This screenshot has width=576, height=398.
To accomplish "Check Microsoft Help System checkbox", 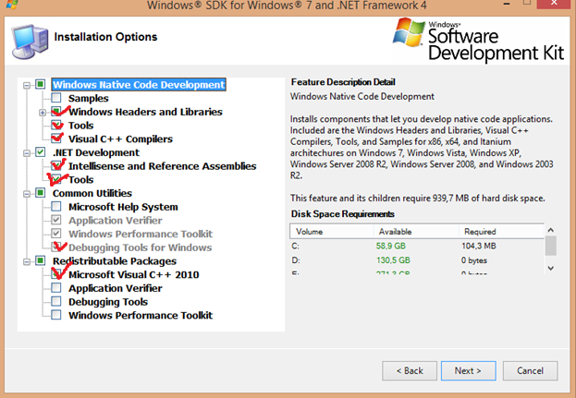I will coord(56,207).
